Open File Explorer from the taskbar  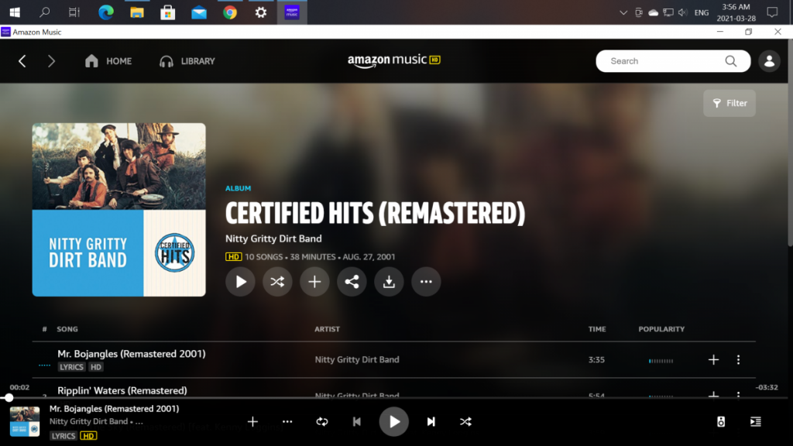pyautogui.click(x=136, y=12)
